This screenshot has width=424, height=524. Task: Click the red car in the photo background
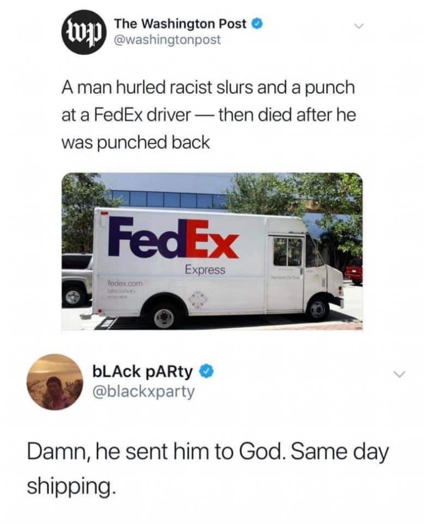click(354, 271)
